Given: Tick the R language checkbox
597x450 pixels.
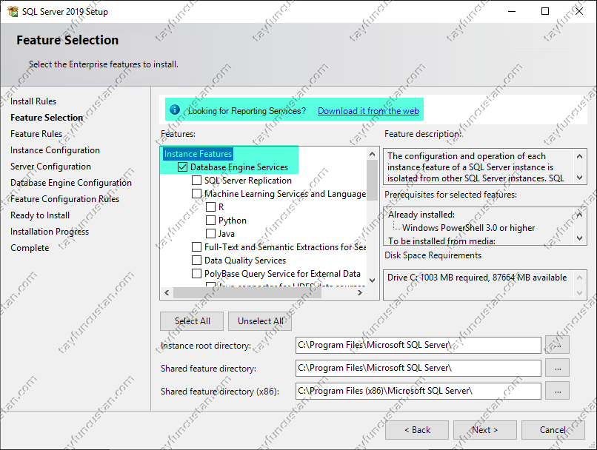Looking at the screenshot, I should 210,207.
